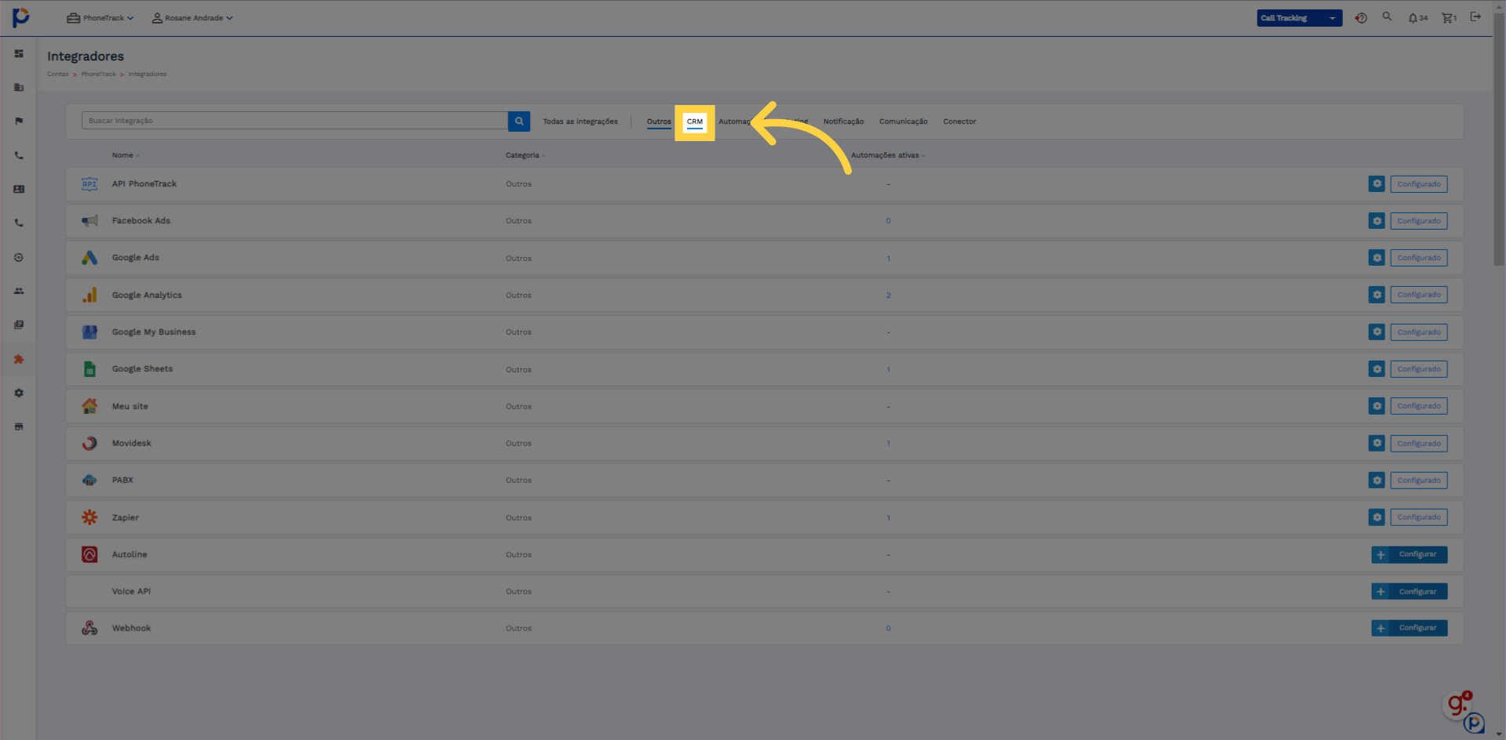Click the logout exit icon
This screenshot has height=740, width=1506.
(x=1475, y=16)
